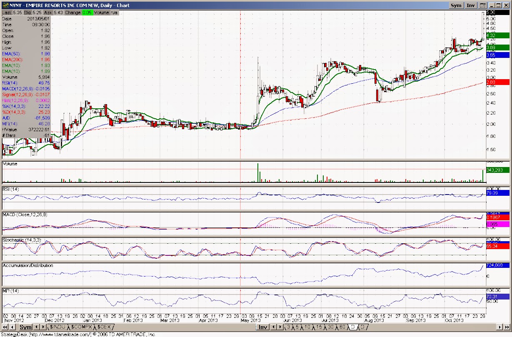512x337 pixels.
Task: Click the Stochastic (14,3,3) panel label
Action: coord(22,240)
